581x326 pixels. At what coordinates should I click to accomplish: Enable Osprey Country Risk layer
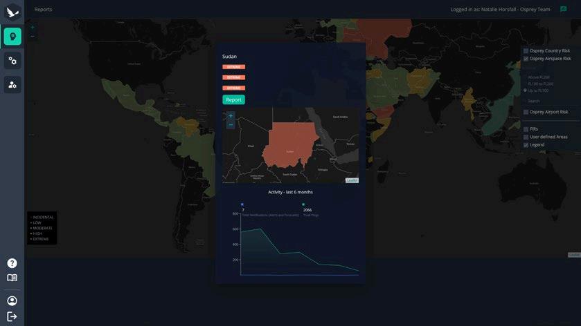pos(526,51)
